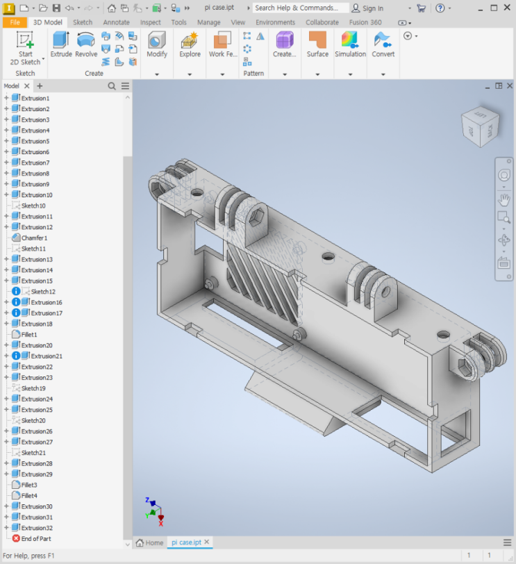Expand the Extrusion1 tree node

[x=6, y=99]
